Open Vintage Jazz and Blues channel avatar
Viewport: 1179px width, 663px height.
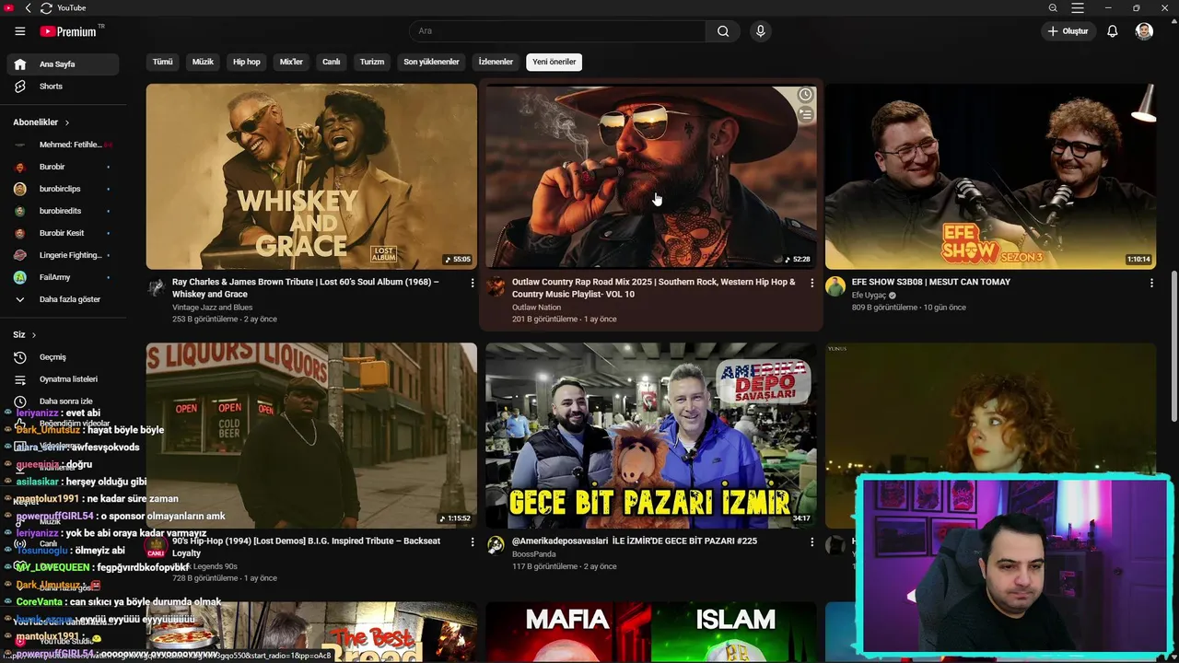(156, 286)
